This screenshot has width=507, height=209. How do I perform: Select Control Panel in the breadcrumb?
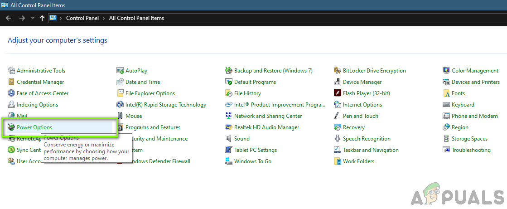point(83,18)
